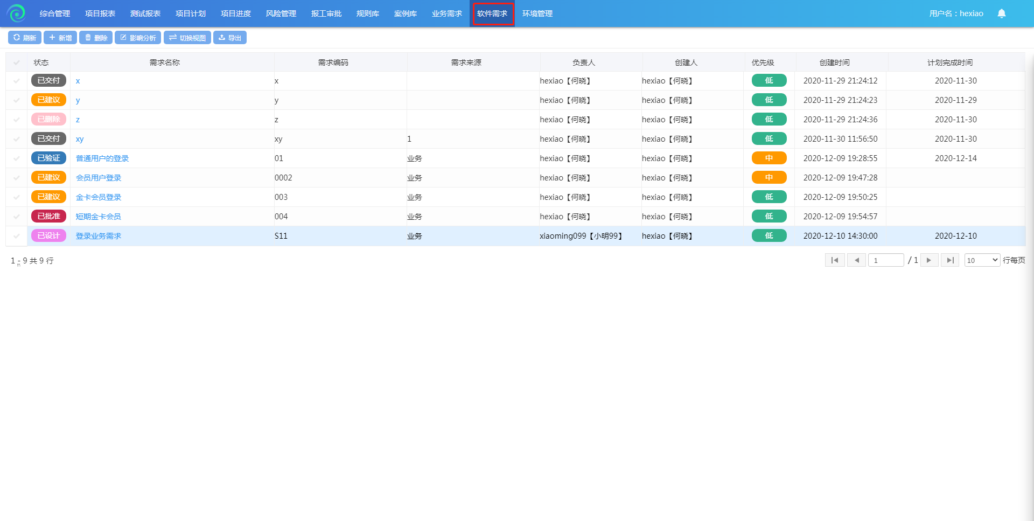Export the list with 导出 button
This screenshot has height=521, width=1034.
click(x=230, y=38)
